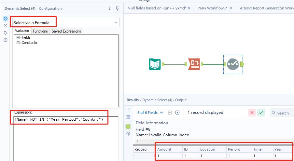This screenshot has width=294, height=161.
Task: Open the configuration gear icon in sidebar
Action: 6,19
